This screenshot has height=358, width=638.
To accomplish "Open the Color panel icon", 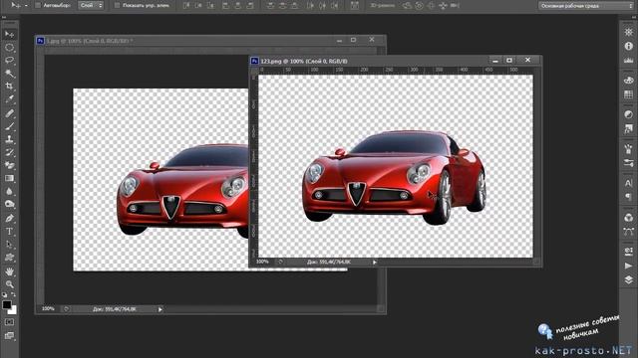I will (628, 80).
